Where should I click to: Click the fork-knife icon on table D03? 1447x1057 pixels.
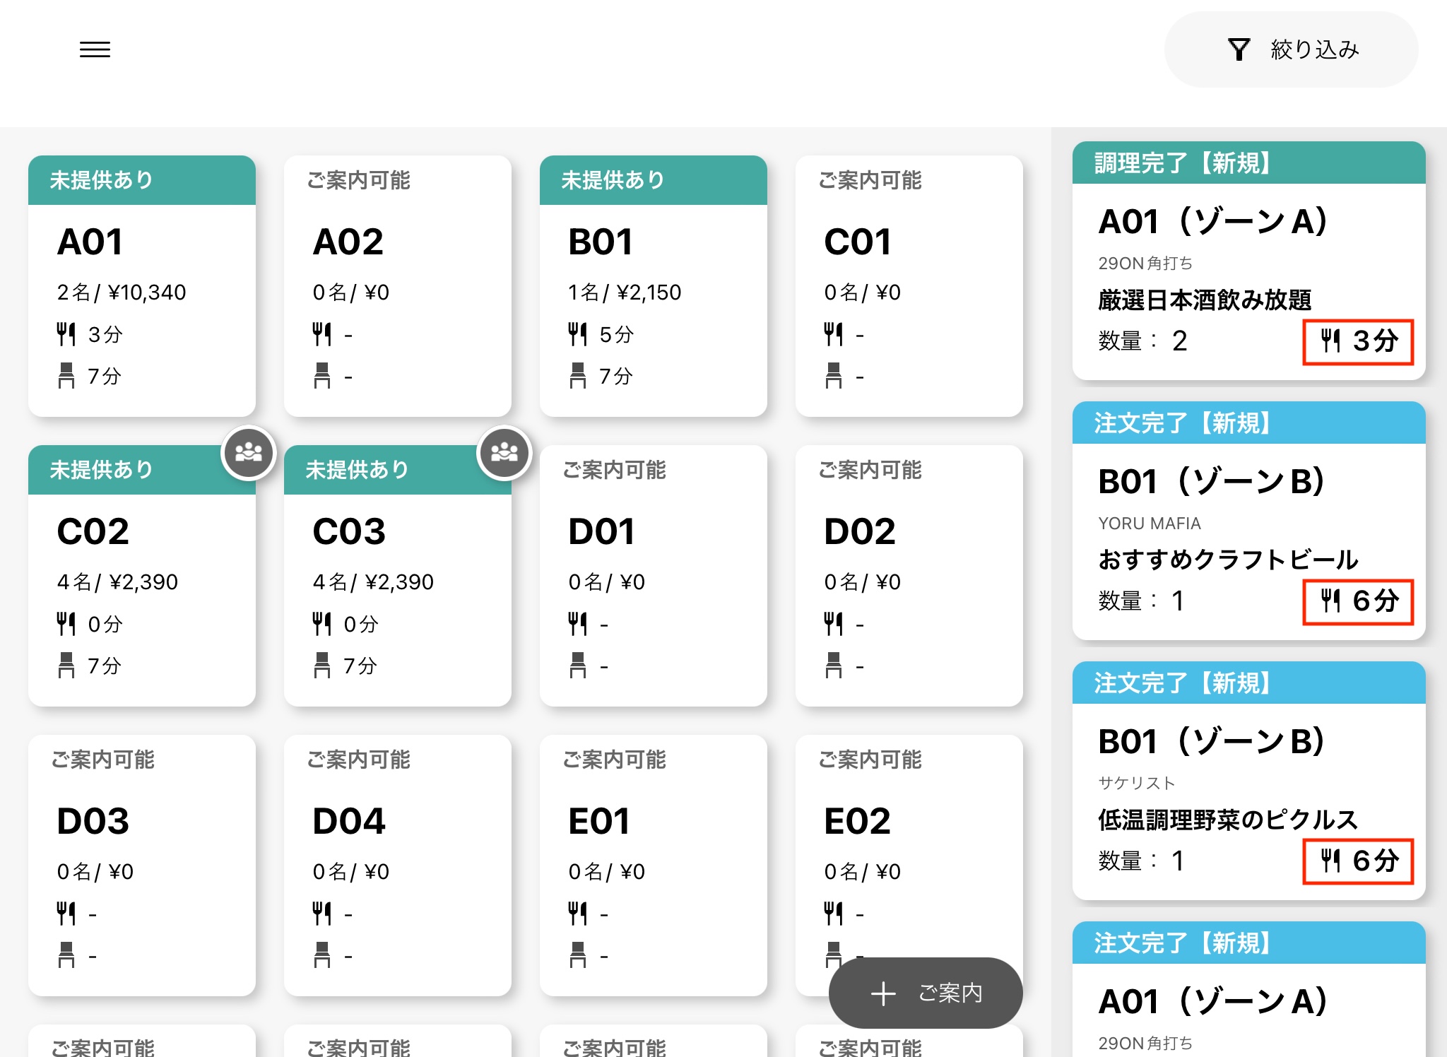[x=66, y=914]
